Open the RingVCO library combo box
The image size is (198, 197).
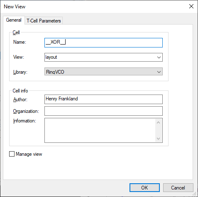pyautogui.click(x=103, y=72)
